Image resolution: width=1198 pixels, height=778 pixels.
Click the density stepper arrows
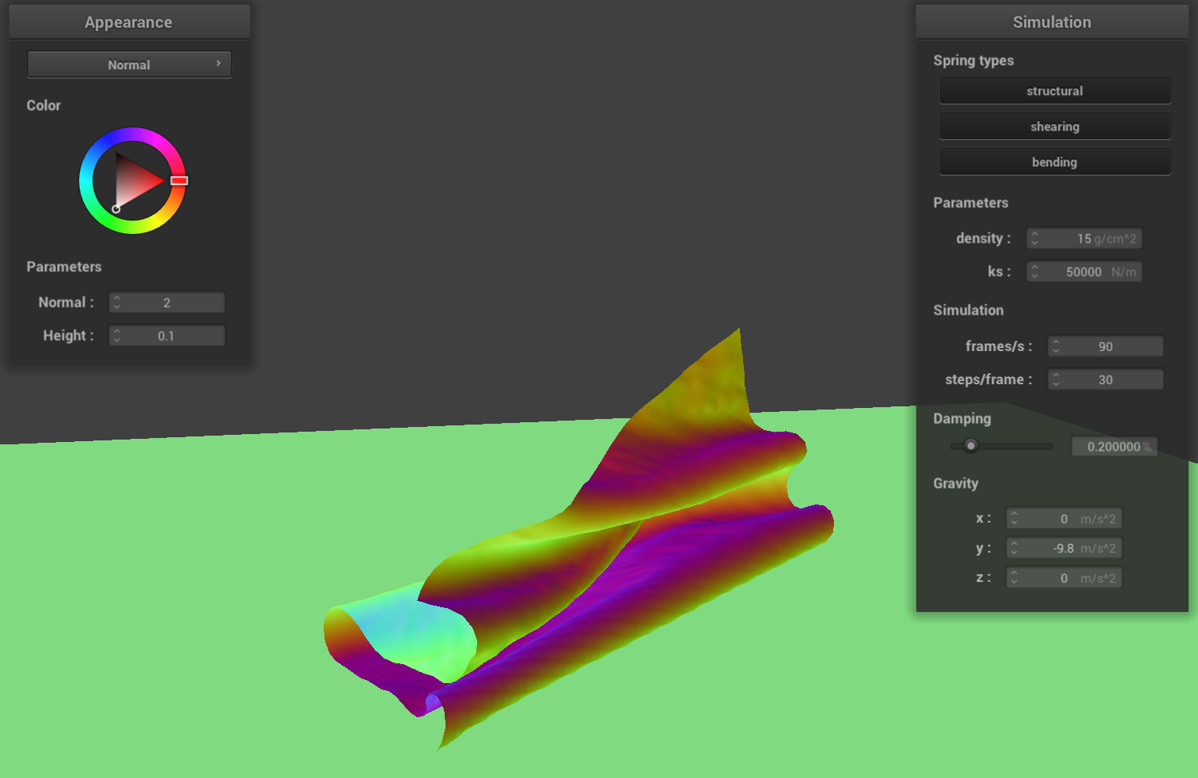pyautogui.click(x=1035, y=239)
